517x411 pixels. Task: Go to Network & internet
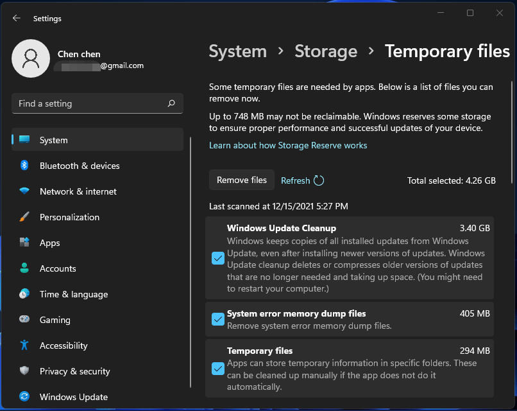coord(97,191)
